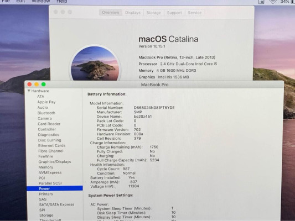Image resolution: width=295 pixels, height=221 pixels.
Task: Select Fibre Channel in the Hardware list
Action: point(51,151)
